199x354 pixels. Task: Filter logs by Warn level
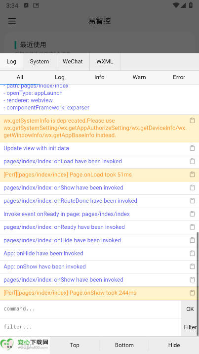point(139,77)
